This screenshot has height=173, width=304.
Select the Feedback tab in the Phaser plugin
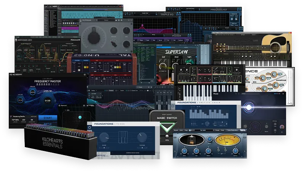(181, 40)
